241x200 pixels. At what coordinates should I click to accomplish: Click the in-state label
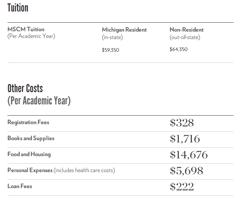click(112, 37)
